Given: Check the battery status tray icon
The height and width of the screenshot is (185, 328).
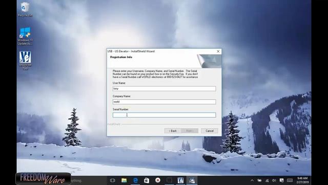Looking at the screenshot, I should [x=260, y=180].
